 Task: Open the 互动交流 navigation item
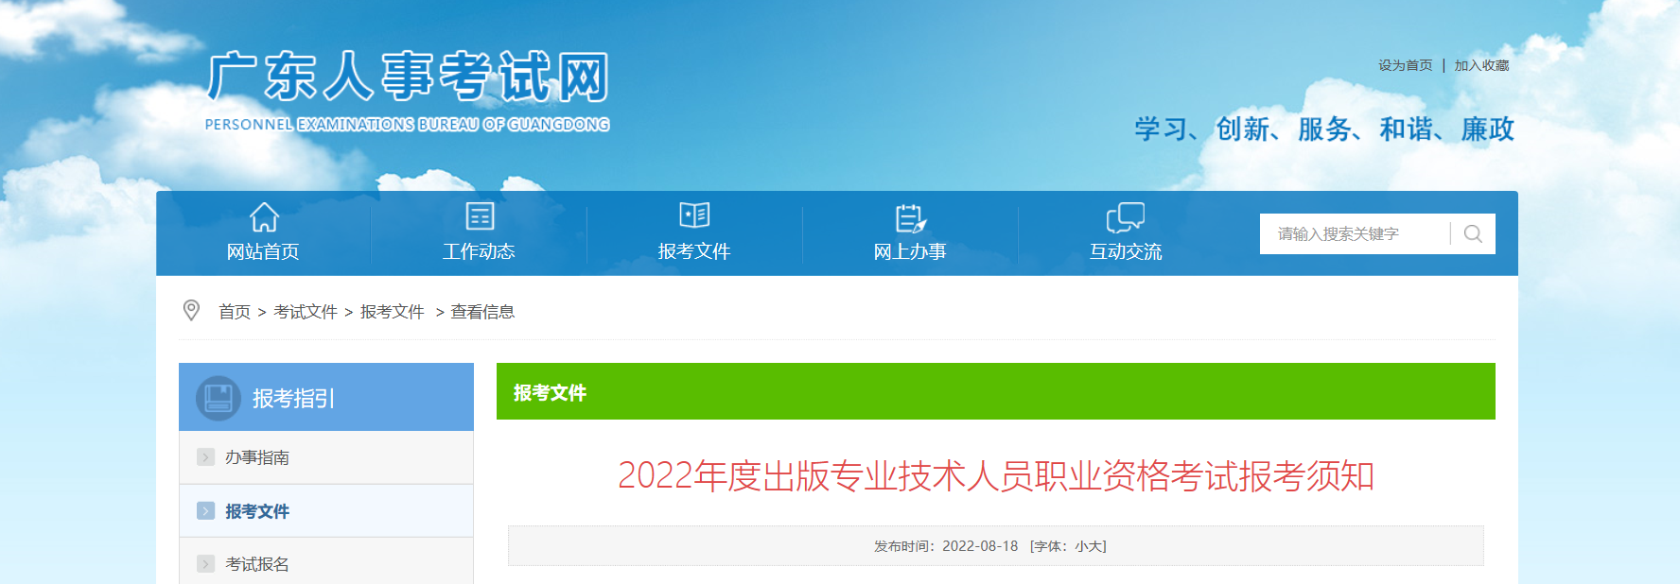click(x=1126, y=251)
